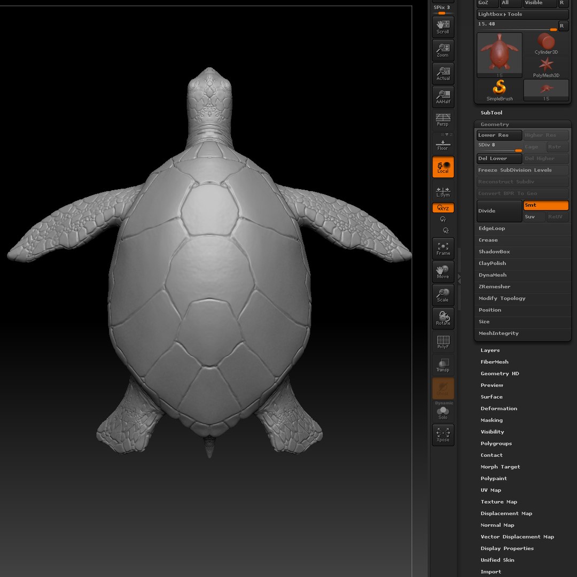Toggle the Suv option

[534, 217]
